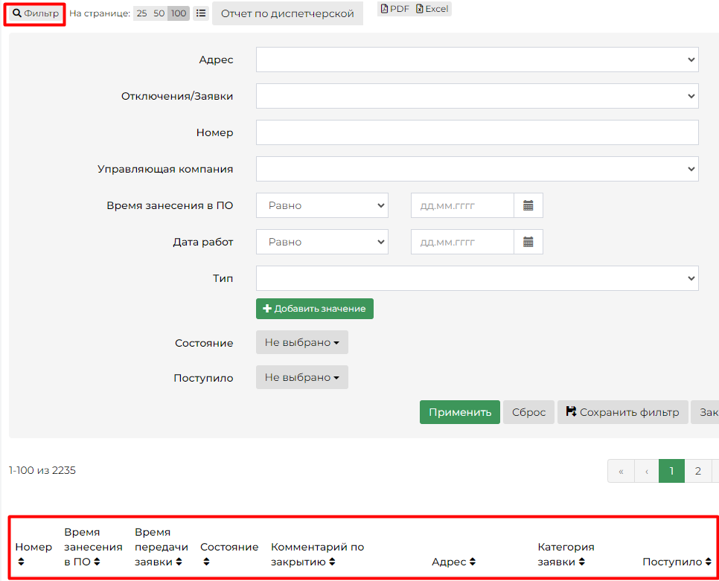Click the Фильтр search button

click(35, 13)
